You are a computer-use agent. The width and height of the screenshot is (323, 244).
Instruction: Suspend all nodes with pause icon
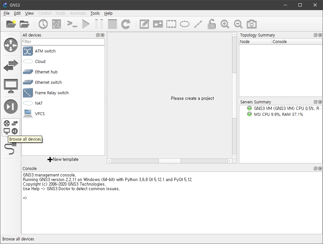coord(99,24)
